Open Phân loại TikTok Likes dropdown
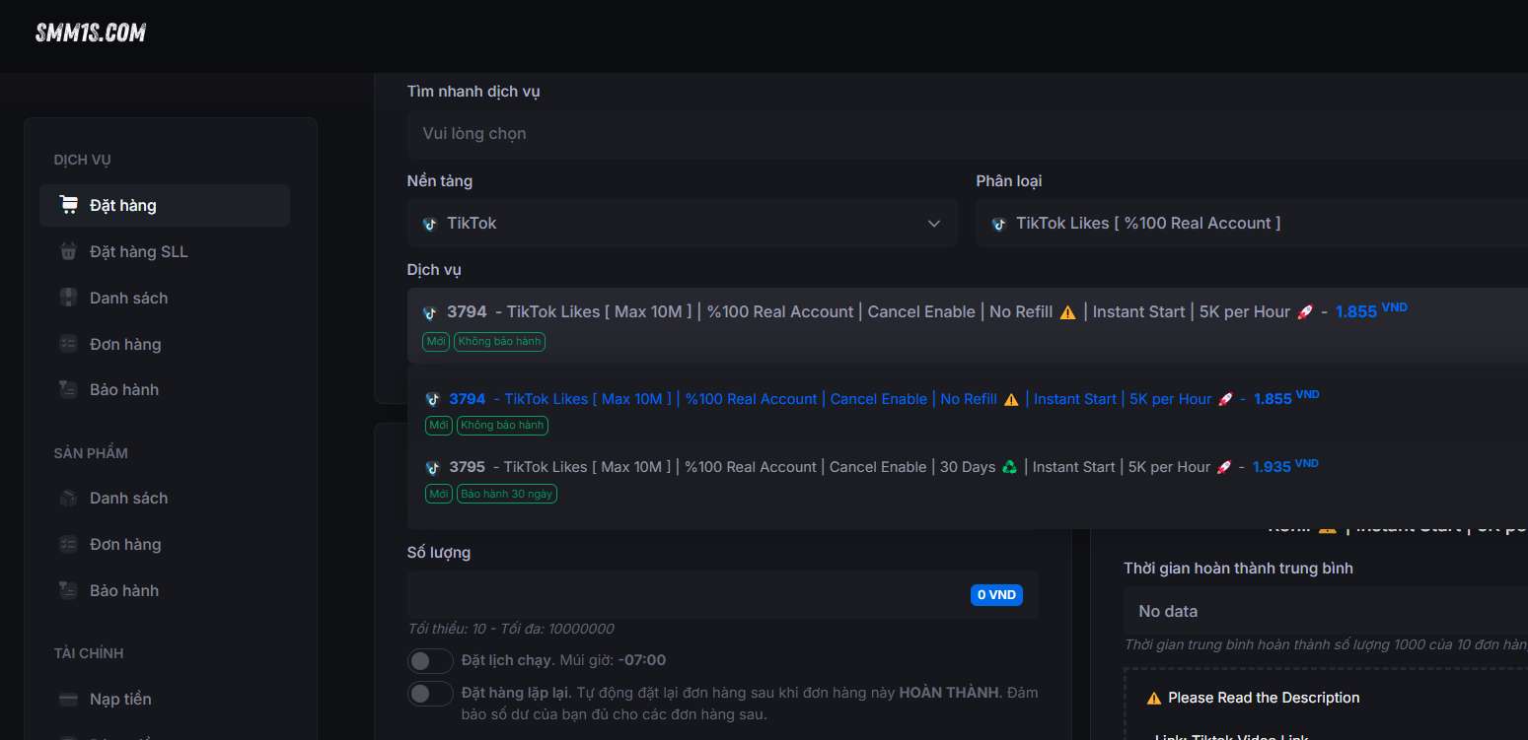Viewport: 1528px width, 740px height. 1252,223
